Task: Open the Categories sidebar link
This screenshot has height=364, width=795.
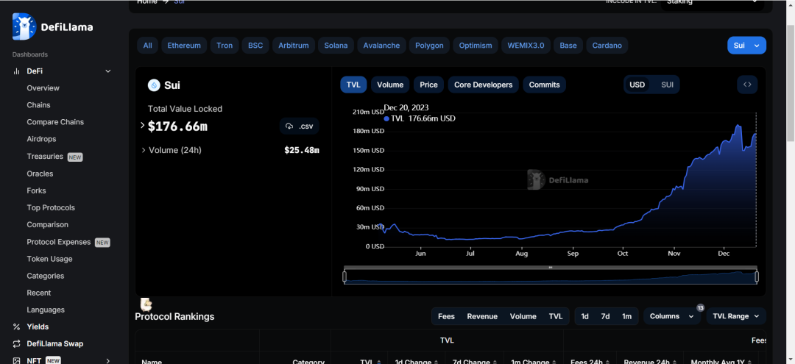Action: point(46,276)
